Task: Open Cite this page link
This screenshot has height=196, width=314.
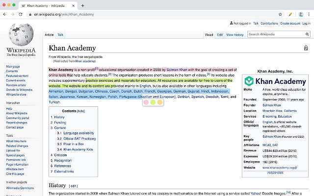Action: (15, 174)
